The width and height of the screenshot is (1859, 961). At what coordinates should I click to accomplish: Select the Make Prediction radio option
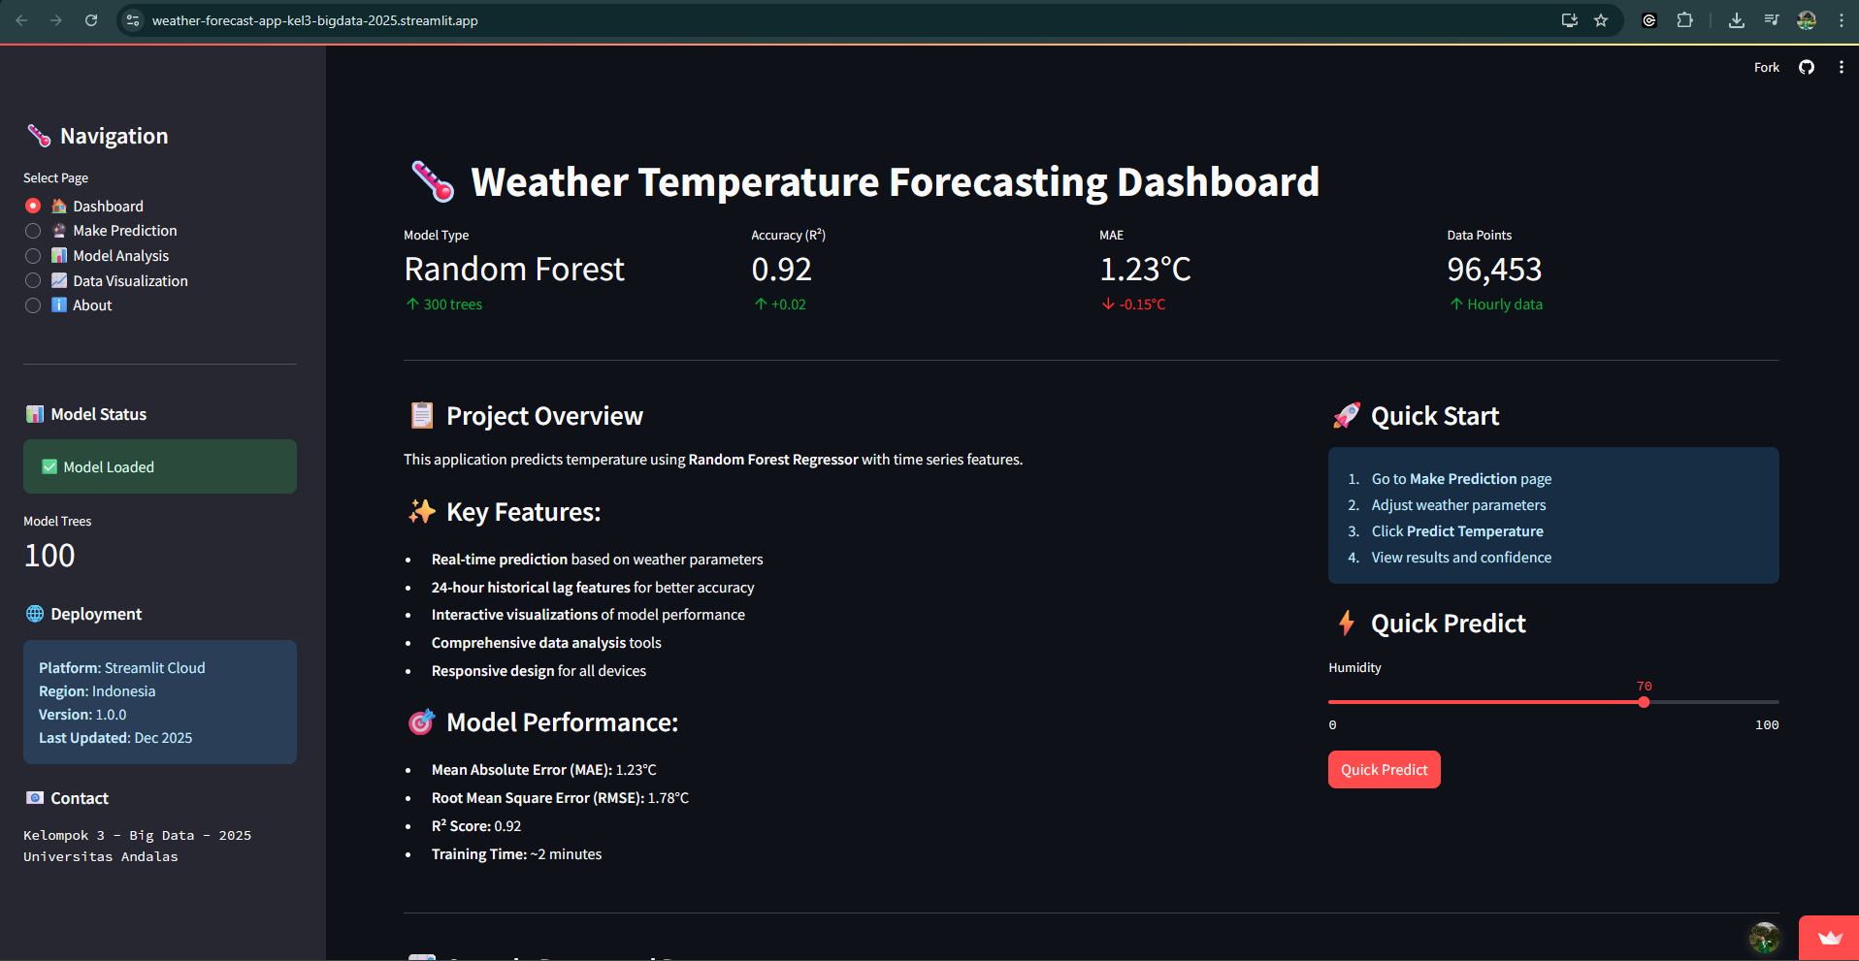(33, 231)
